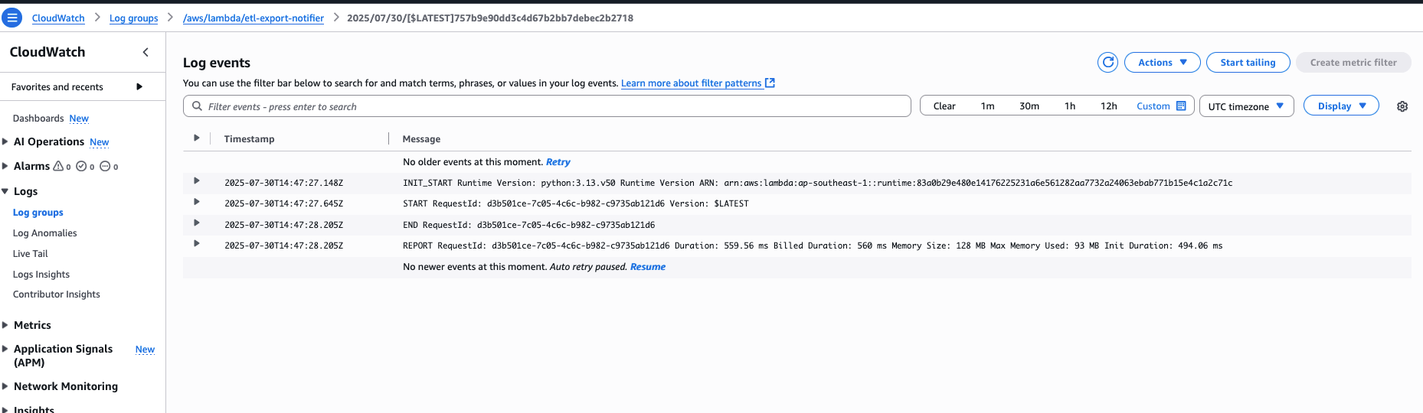Focus the Filter events search field
The image size is (1423, 413).
click(547, 106)
